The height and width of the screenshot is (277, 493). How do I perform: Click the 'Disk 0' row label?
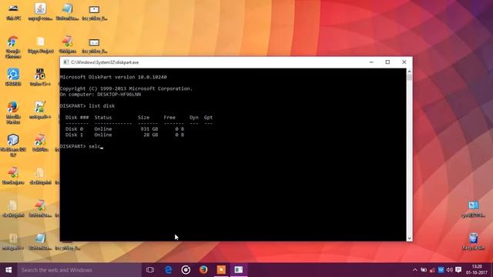[x=74, y=128]
